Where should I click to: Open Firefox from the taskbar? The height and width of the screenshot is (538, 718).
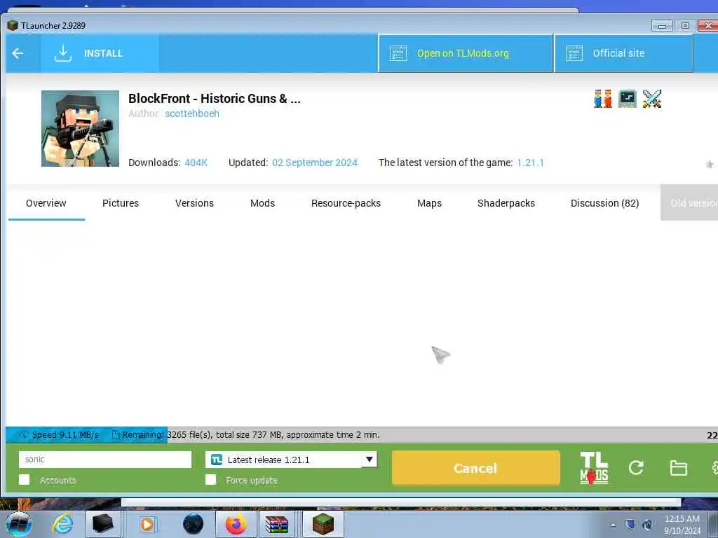click(x=236, y=524)
